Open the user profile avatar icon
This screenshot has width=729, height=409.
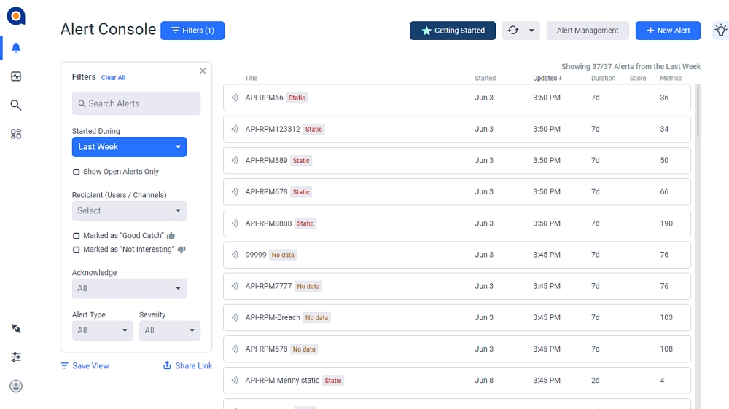(x=16, y=386)
